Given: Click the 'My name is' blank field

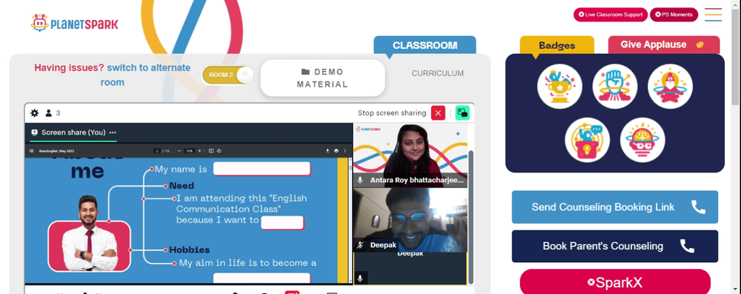Looking at the screenshot, I should pyautogui.click(x=262, y=169).
